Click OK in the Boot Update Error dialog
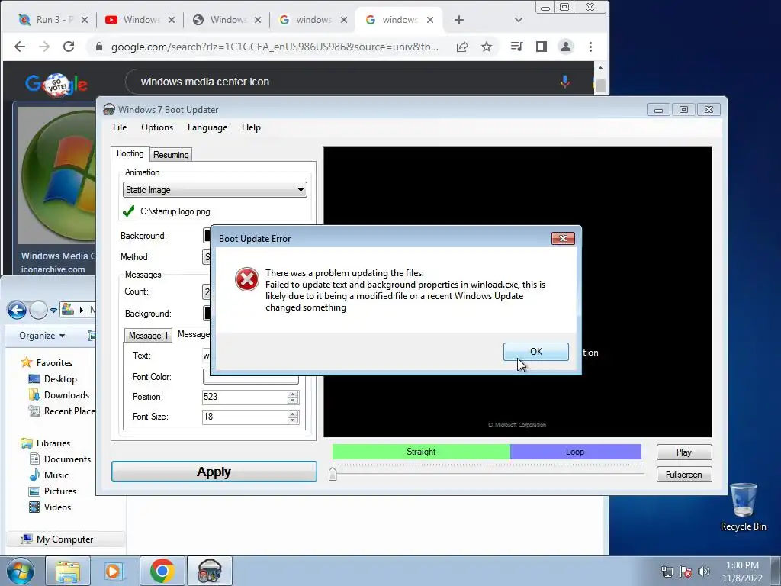 click(536, 352)
